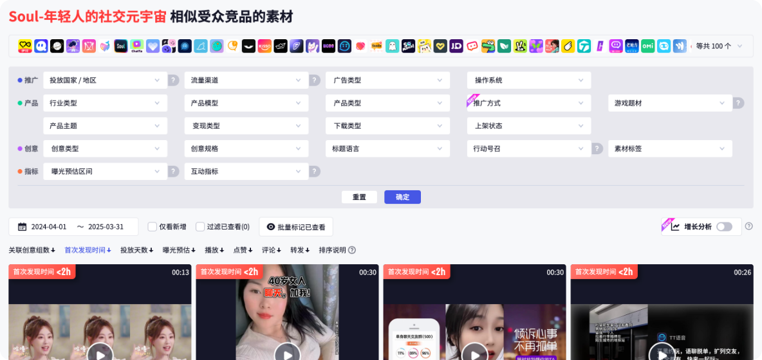This screenshot has height=360, width=762.
Task: Open the 游戏题材 dropdown
Action: 670,103
